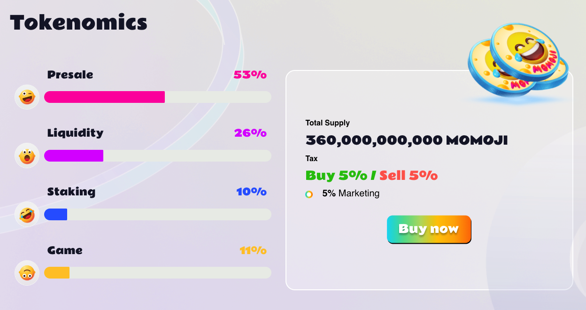Click the laughing emoji beside Staking
The width and height of the screenshot is (586, 310).
tap(27, 214)
